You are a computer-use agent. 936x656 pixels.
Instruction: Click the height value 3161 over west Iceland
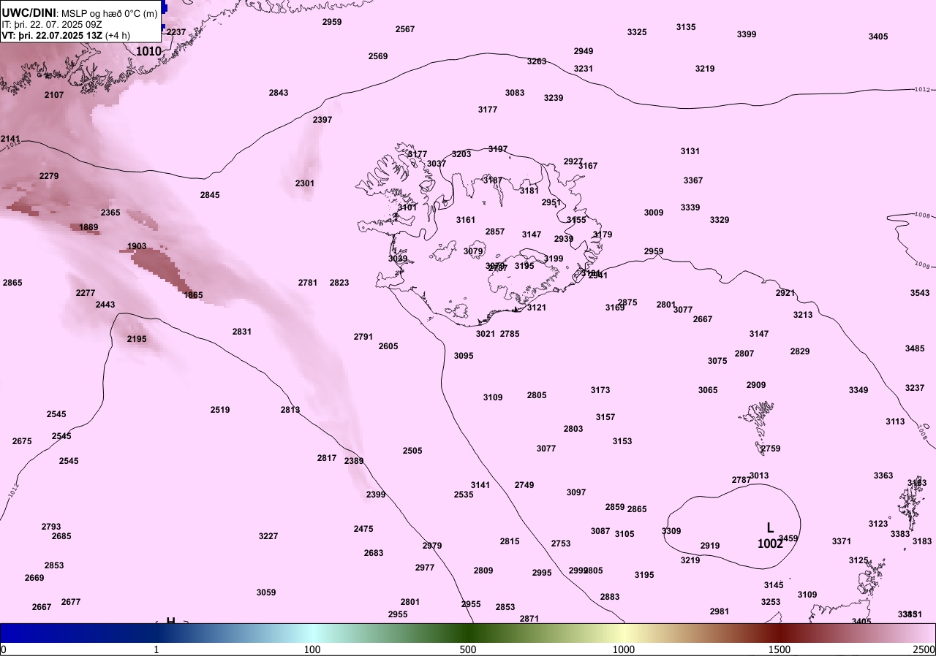pos(466,220)
